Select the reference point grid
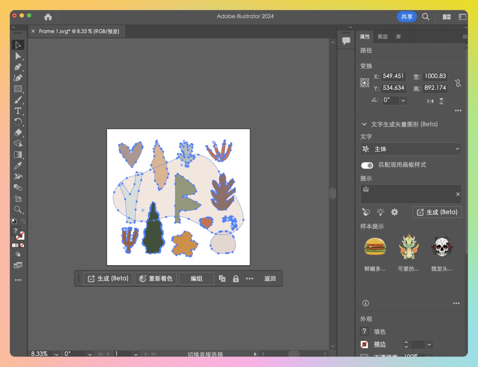478x367 pixels. tap(365, 83)
